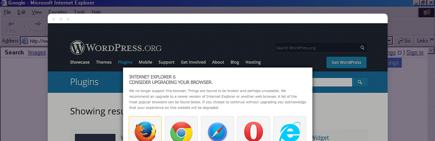
Task: Open the Support nav item
Action: click(167, 62)
